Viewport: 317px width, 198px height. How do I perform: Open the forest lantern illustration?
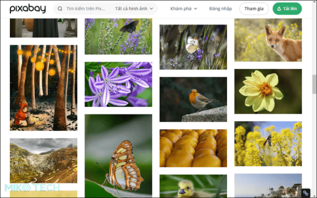pos(43,87)
